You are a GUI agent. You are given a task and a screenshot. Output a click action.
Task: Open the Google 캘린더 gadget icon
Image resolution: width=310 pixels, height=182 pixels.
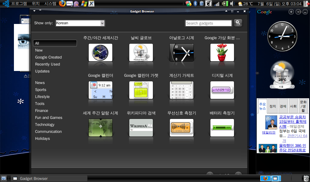(x=101, y=90)
